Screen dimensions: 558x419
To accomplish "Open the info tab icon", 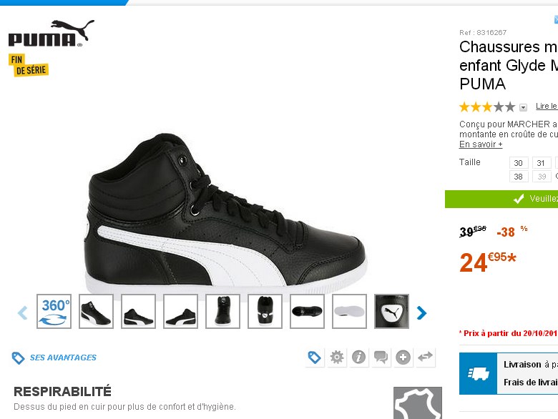I will pos(358,357).
